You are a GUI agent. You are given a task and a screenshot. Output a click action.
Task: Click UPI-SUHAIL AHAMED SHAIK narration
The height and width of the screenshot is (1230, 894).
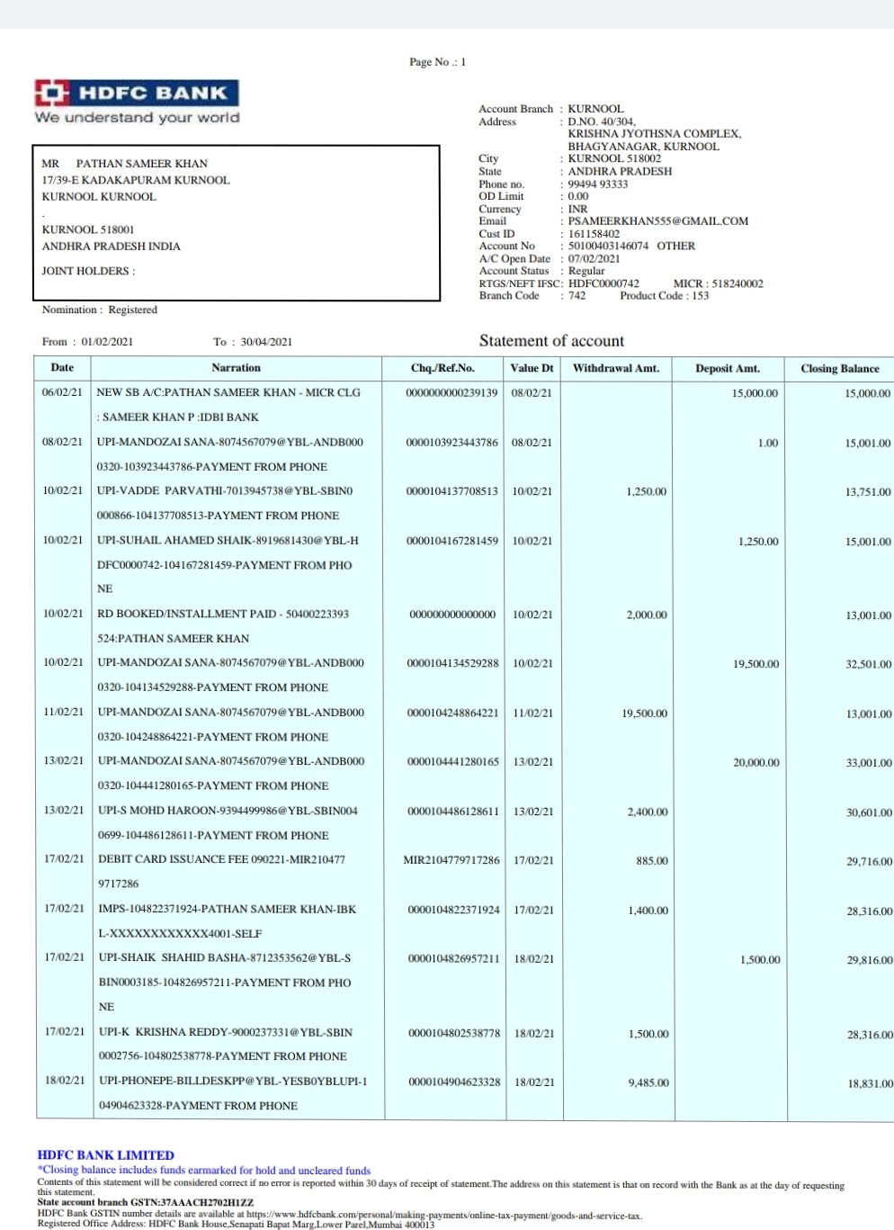[228, 564]
